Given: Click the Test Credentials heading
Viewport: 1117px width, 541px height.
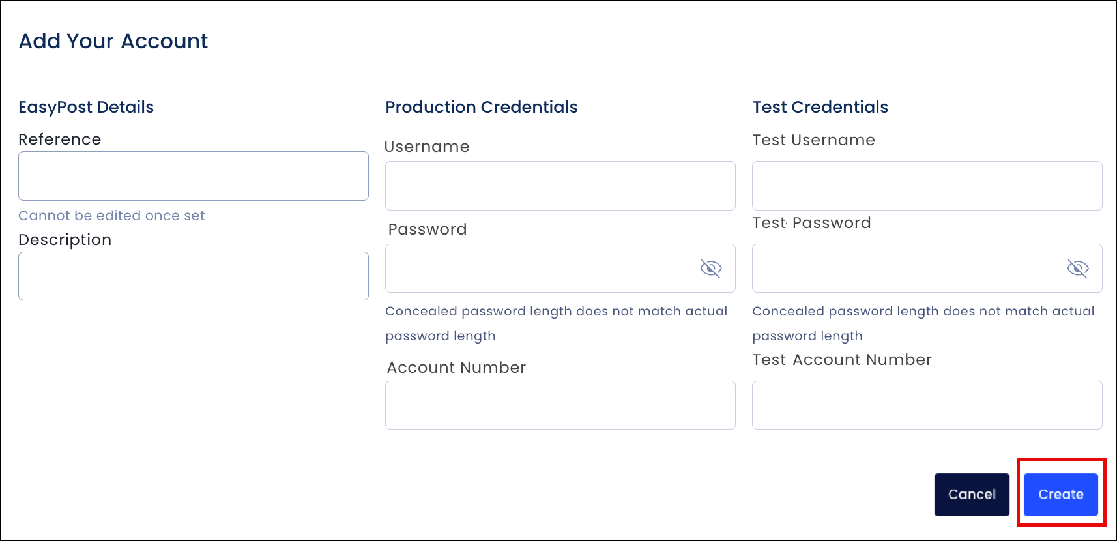Looking at the screenshot, I should (x=820, y=107).
